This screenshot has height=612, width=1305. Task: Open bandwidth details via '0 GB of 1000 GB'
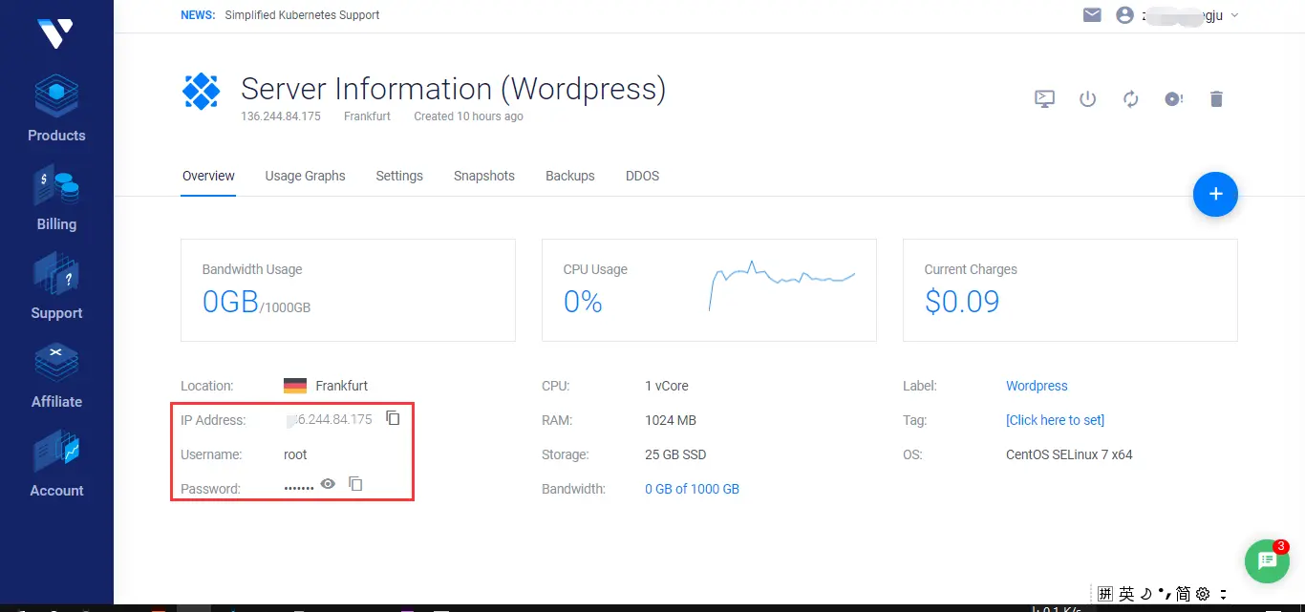(692, 488)
